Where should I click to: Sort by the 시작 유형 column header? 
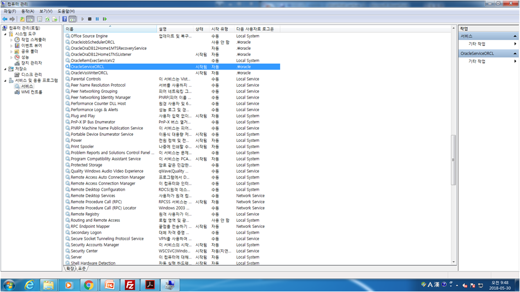pyautogui.click(x=221, y=29)
